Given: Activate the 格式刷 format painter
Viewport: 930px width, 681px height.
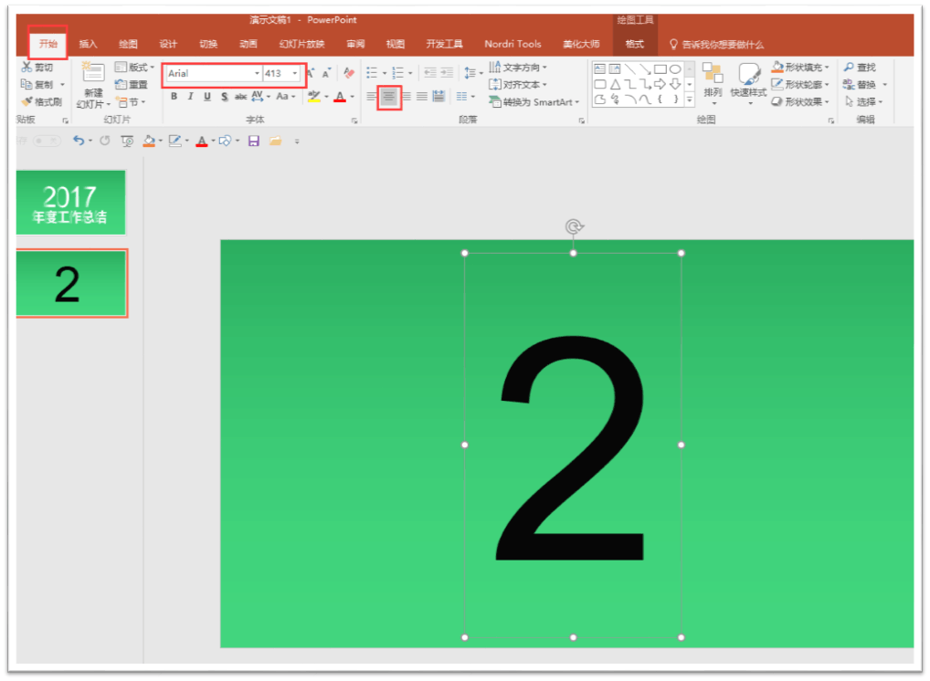Looking at the screenshot, I should click(x=41, y=102).
